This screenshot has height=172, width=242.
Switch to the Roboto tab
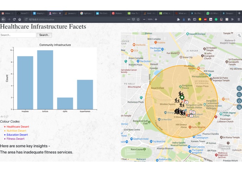(118, 14)
